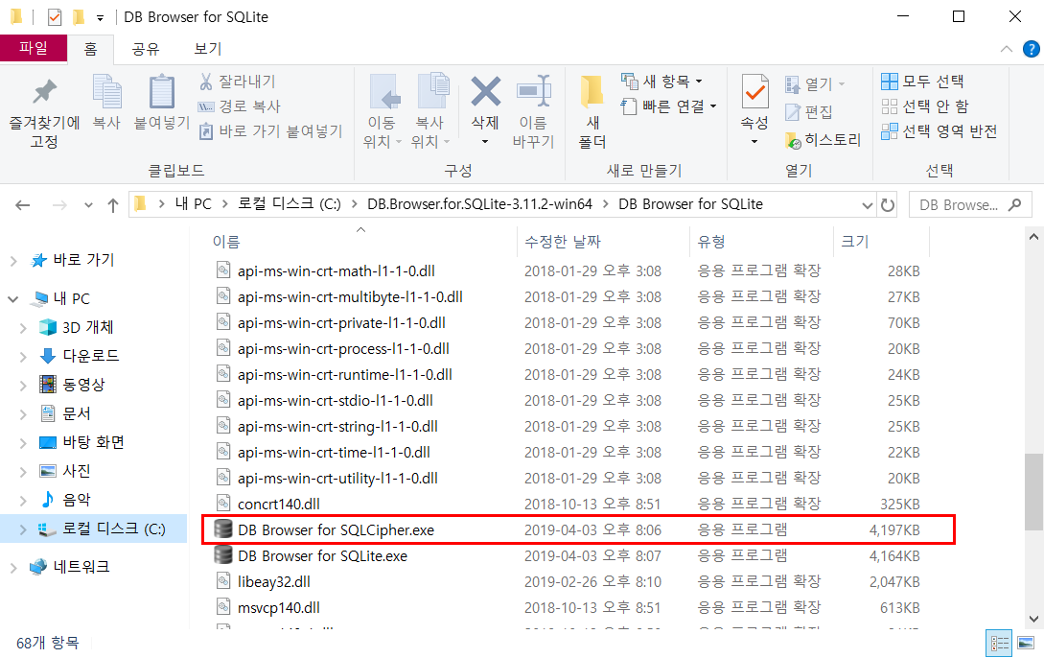Click 모두 선택 select all

(922, 82)
